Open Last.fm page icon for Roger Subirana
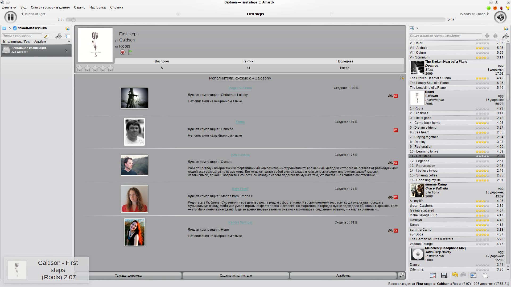 396,96
